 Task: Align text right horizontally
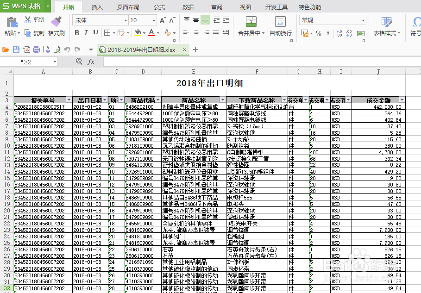pos(206,33)
